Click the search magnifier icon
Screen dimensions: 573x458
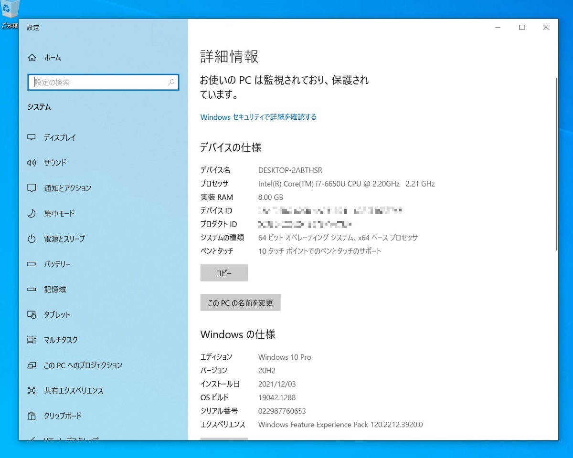(171, 82)
